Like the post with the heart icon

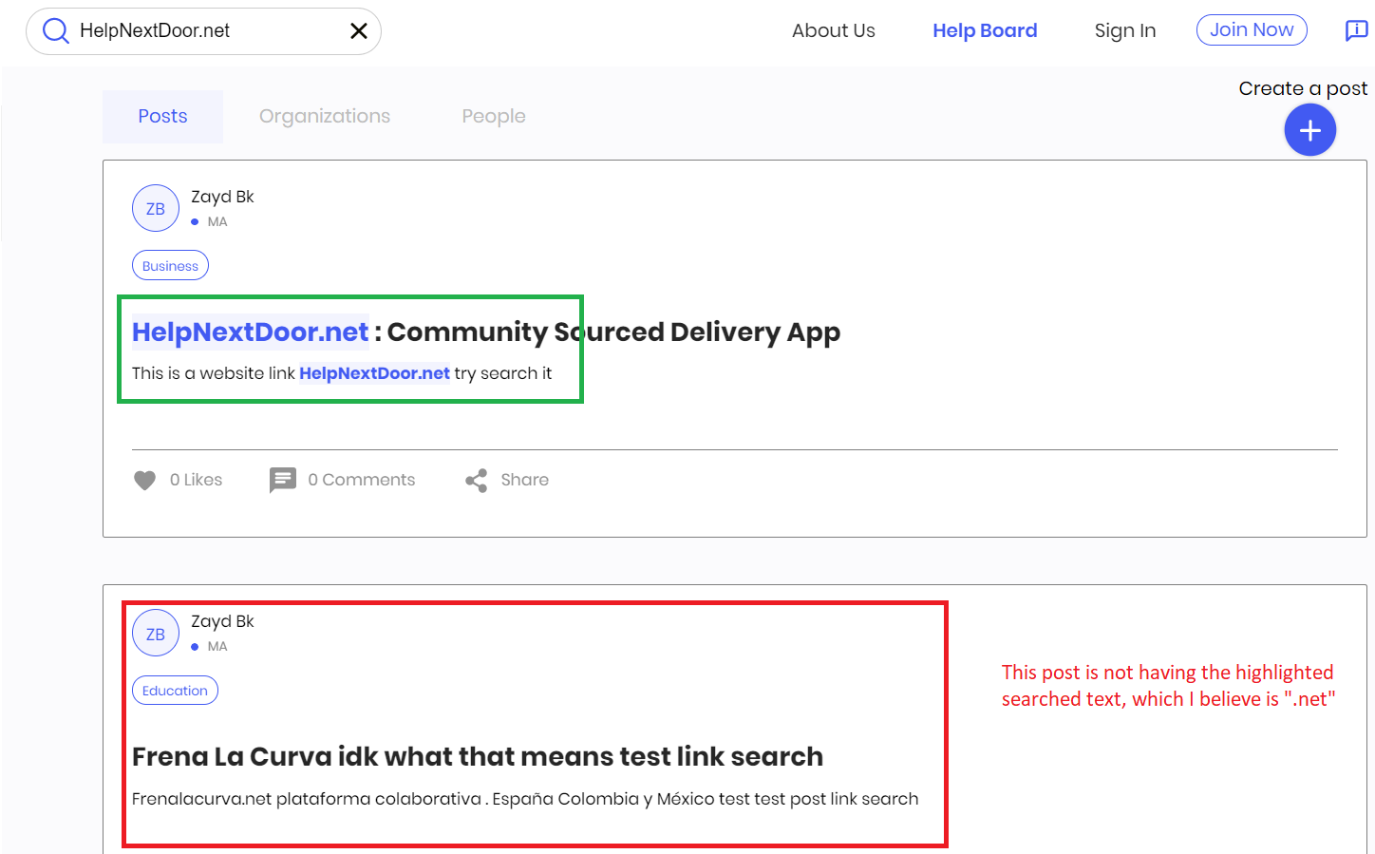pos(144,481)
